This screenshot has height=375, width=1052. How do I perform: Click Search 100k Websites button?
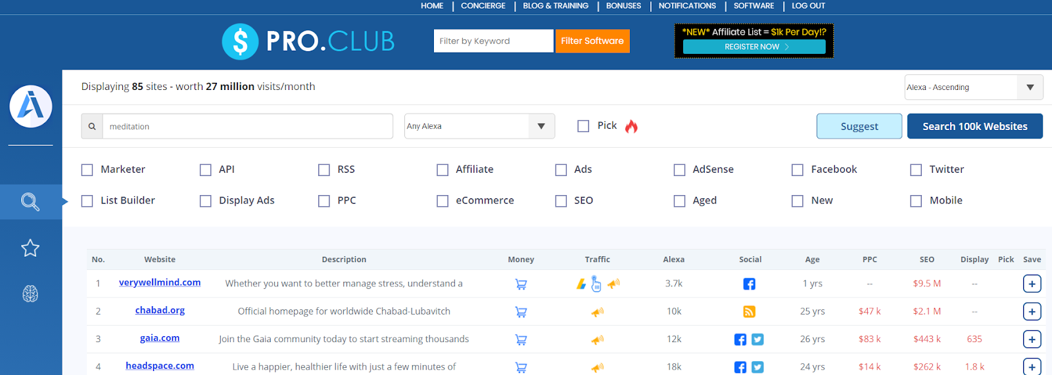point(975,126)
